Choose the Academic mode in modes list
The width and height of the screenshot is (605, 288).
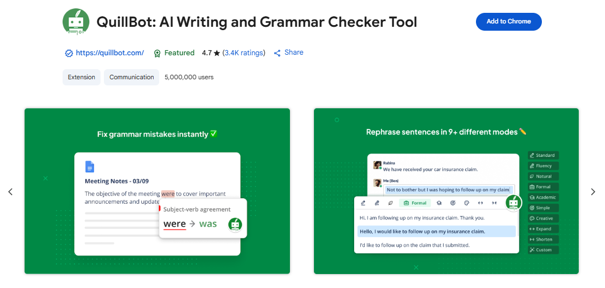tap(543, 198)
